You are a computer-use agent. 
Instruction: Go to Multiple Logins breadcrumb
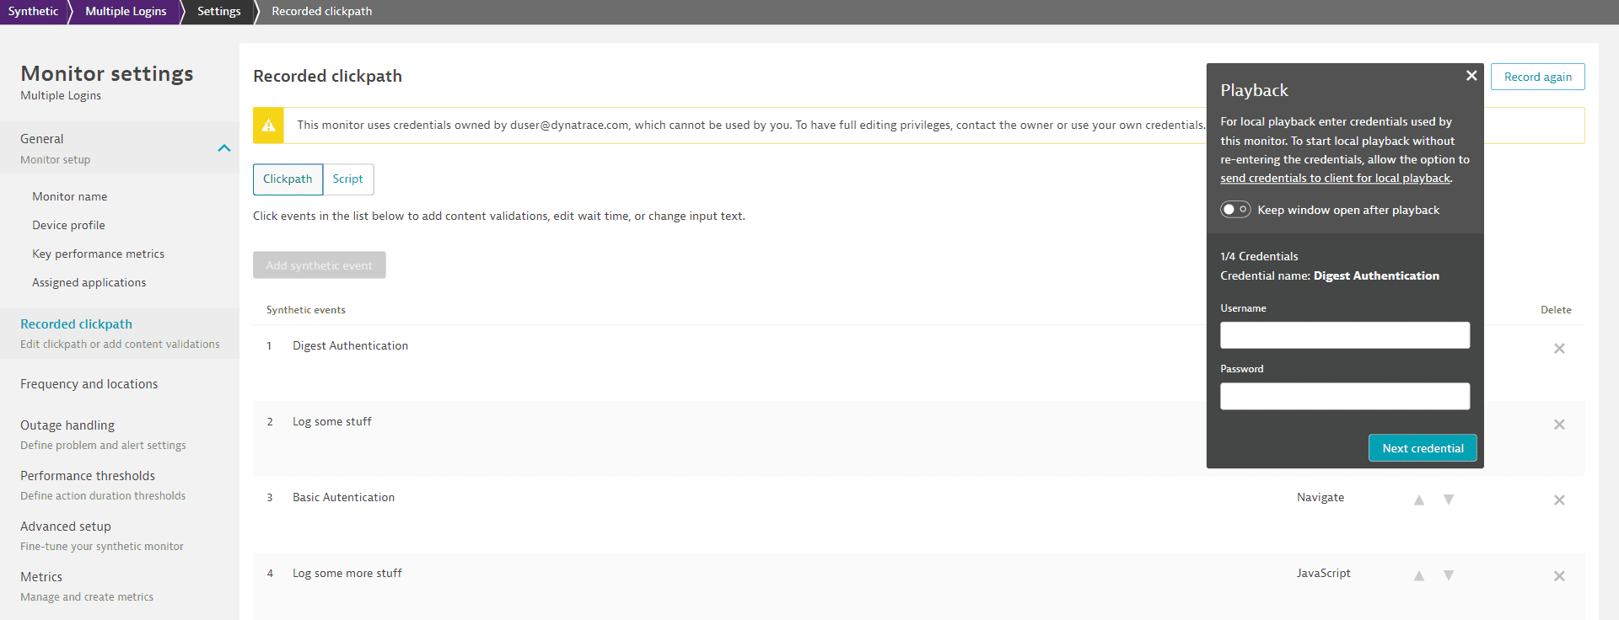click(x=126, y=12)
